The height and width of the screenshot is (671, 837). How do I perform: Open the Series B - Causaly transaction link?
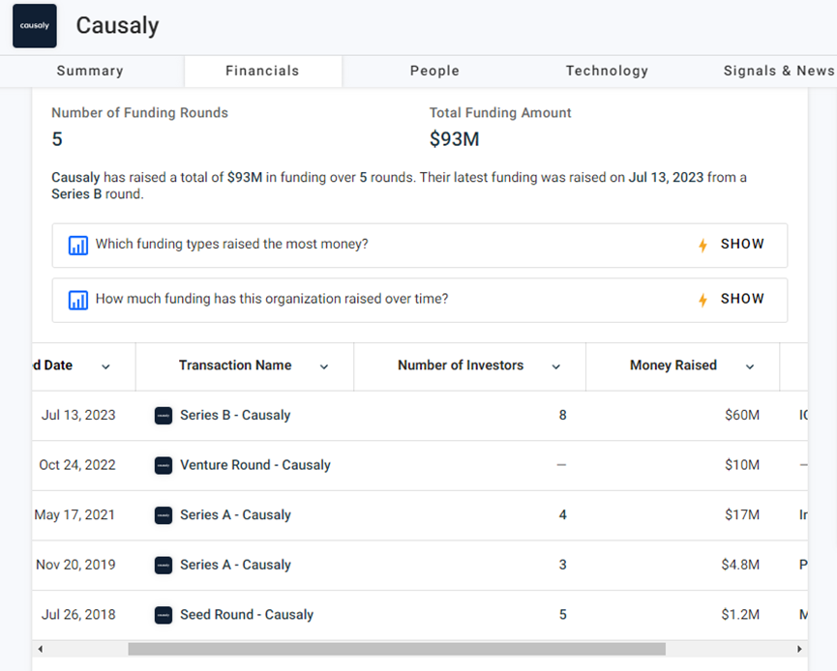point(235,416)
